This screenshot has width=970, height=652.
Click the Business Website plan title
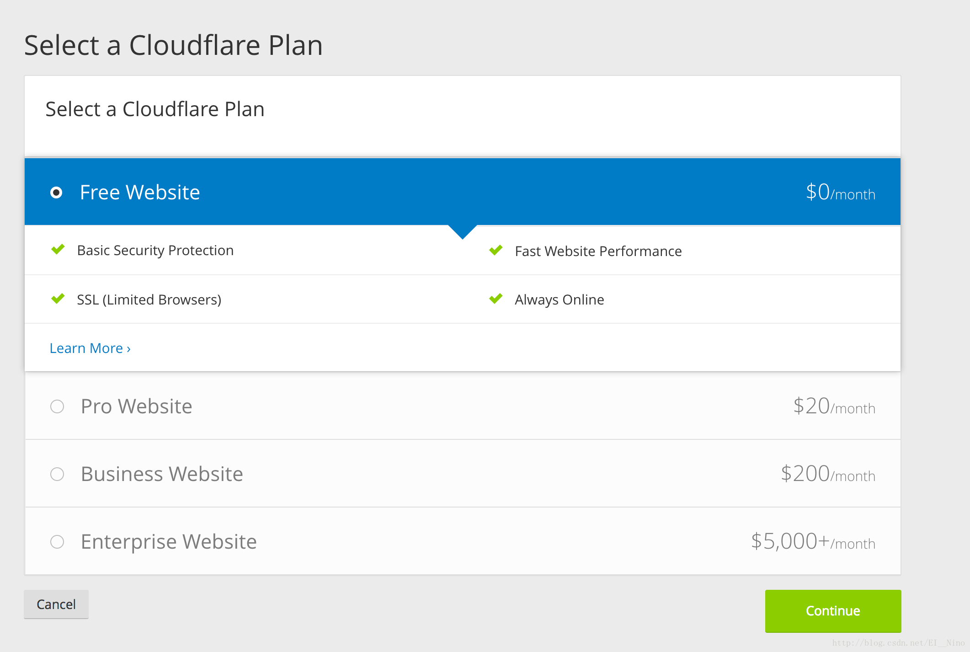[162, 474]
